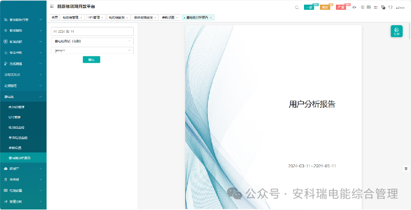Close the 单体电池监控 tab
This screenshot has width=411, height=210.
click(x=155, y=18)
